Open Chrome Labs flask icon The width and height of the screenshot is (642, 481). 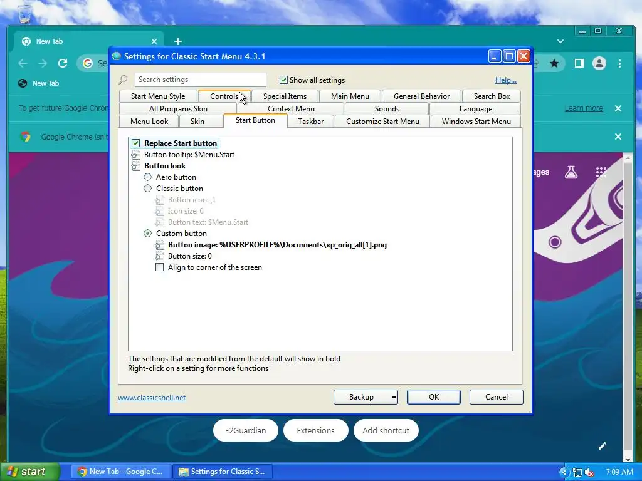(571, 172)
